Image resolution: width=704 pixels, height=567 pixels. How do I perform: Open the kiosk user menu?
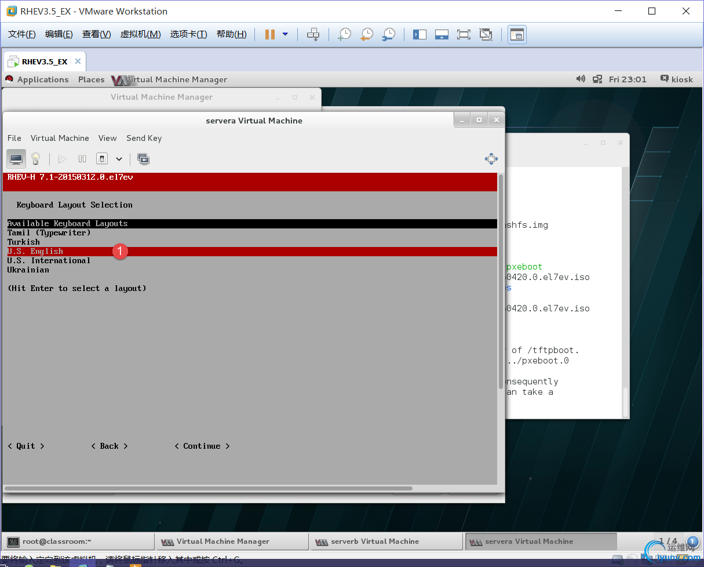[677, 79]
